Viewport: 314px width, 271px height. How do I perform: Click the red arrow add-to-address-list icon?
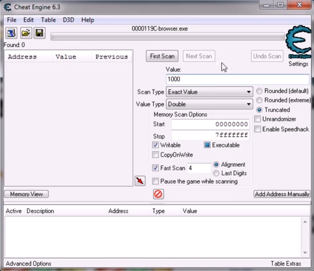click(x=140, y=181)
